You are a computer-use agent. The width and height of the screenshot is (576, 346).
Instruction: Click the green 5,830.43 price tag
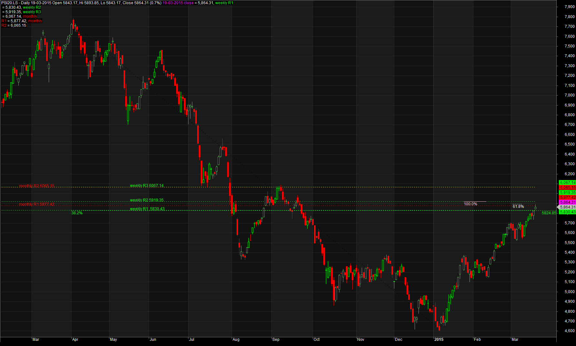coord(568,212)
